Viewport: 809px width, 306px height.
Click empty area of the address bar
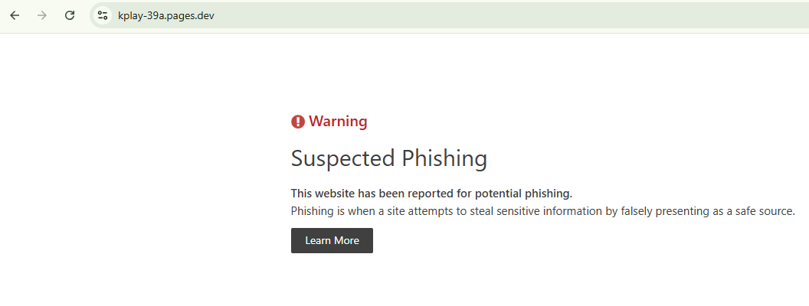(x=498, y=15)
